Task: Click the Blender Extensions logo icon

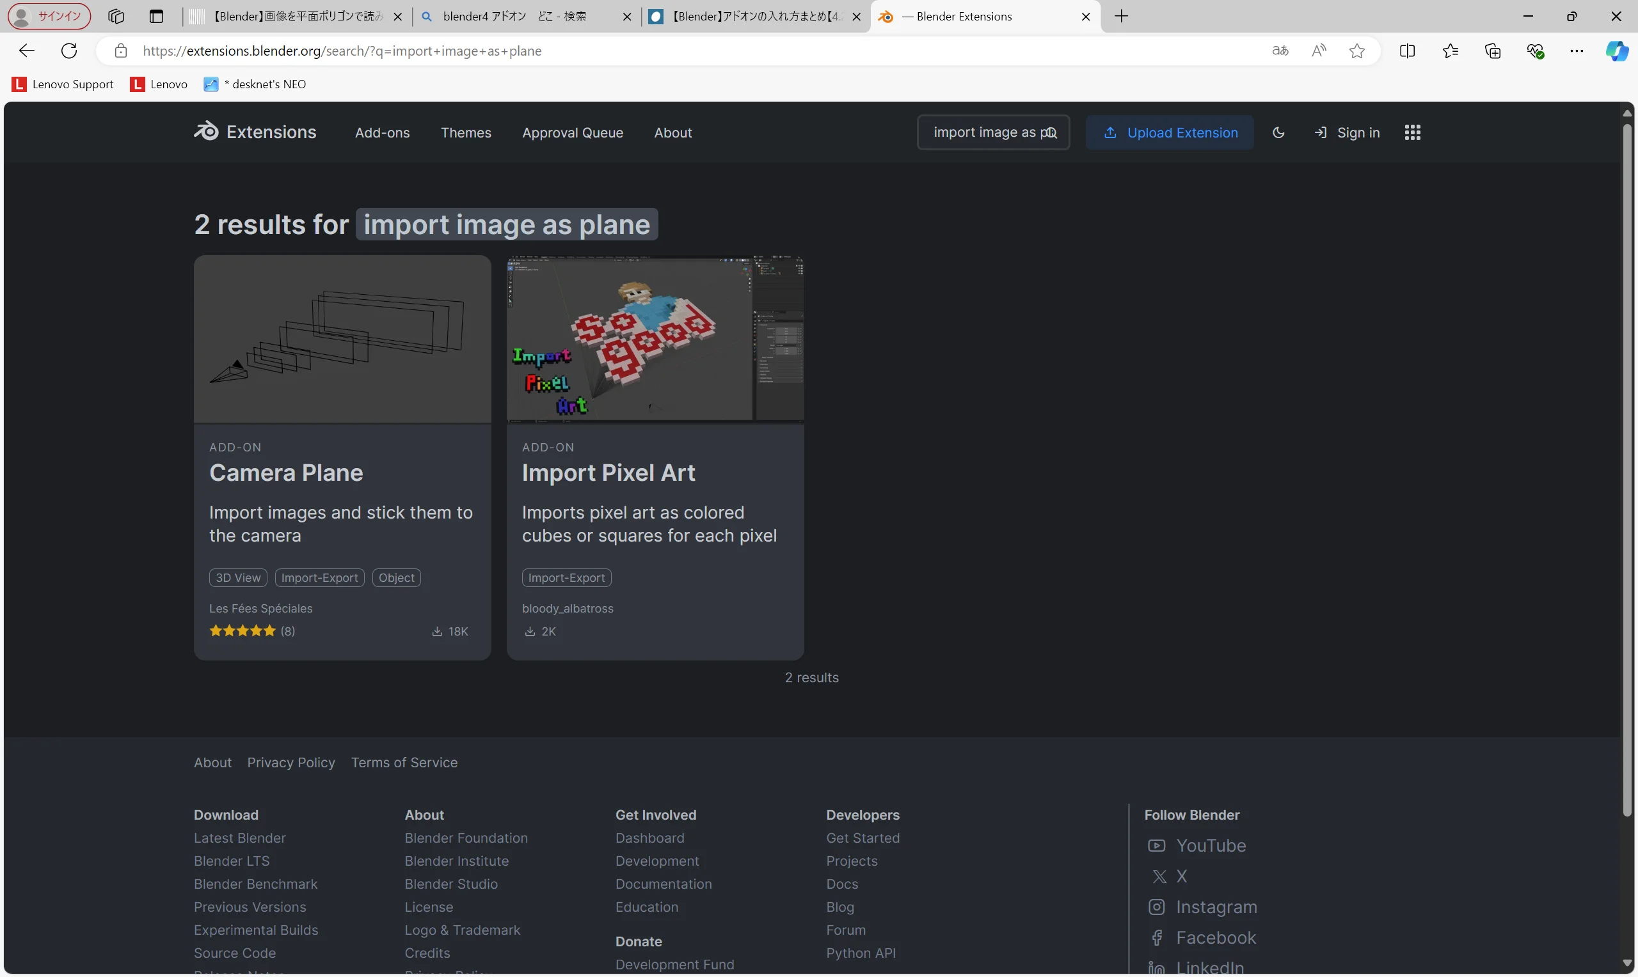Action: pos(206,132)
